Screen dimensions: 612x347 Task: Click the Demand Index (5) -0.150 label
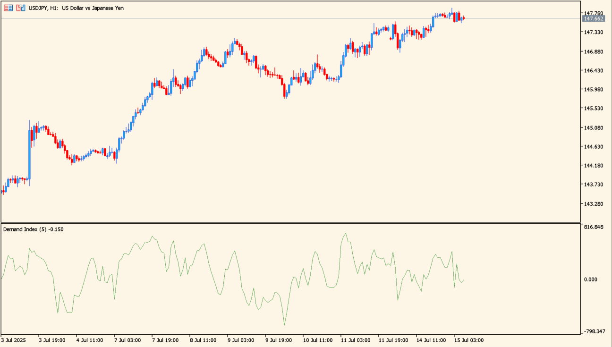point(34,229)
